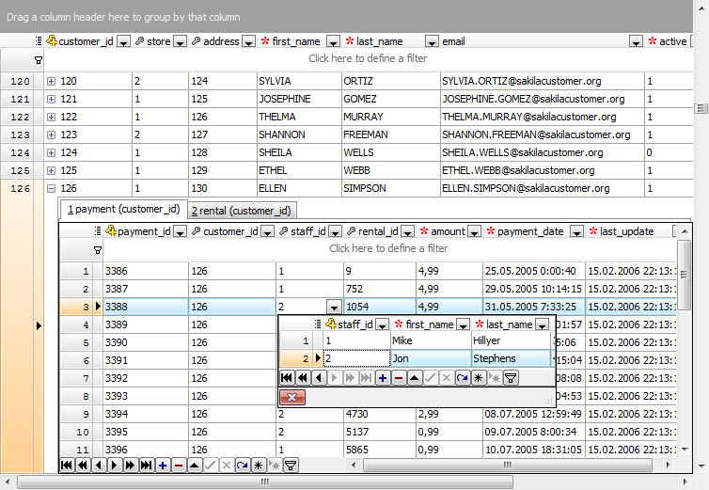Open payment_date column filter dropdown
This screenshot has width=709, height=490.
coord(576,232)
